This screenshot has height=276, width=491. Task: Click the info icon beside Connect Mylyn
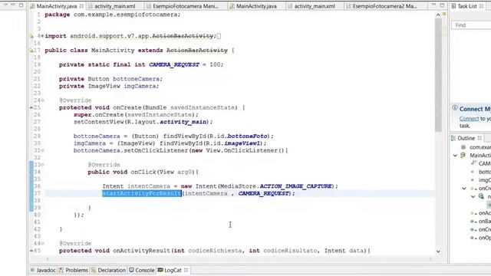[455, 108]
